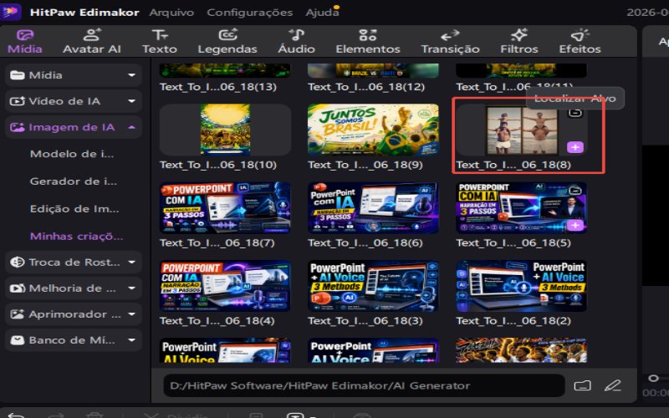
Task: Select the Juntos Somos Brasil thumbnail
Action: coord(373,130)
